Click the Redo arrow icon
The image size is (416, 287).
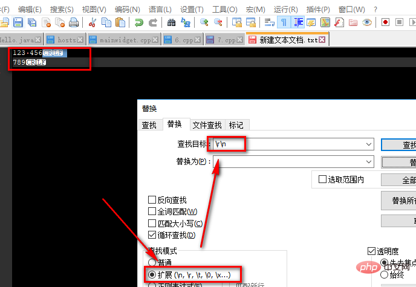[153, 23]
